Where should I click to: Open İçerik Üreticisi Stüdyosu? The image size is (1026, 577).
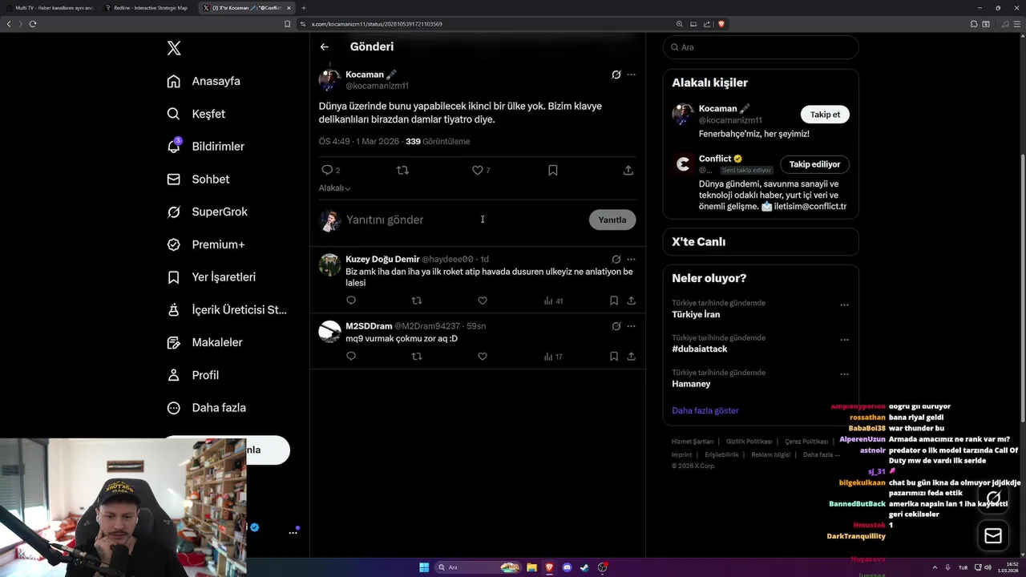(x=227, y=310)
